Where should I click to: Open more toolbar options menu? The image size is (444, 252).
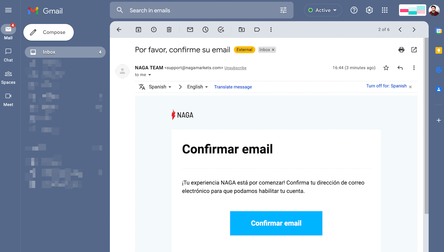coord(271,29)
